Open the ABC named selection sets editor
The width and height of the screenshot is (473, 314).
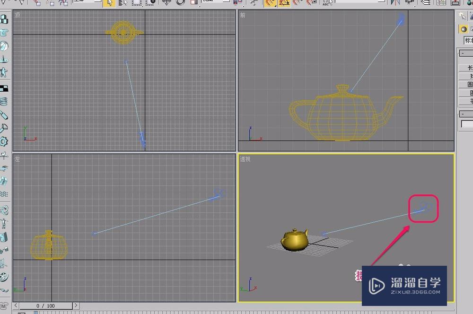click(328, 3)
